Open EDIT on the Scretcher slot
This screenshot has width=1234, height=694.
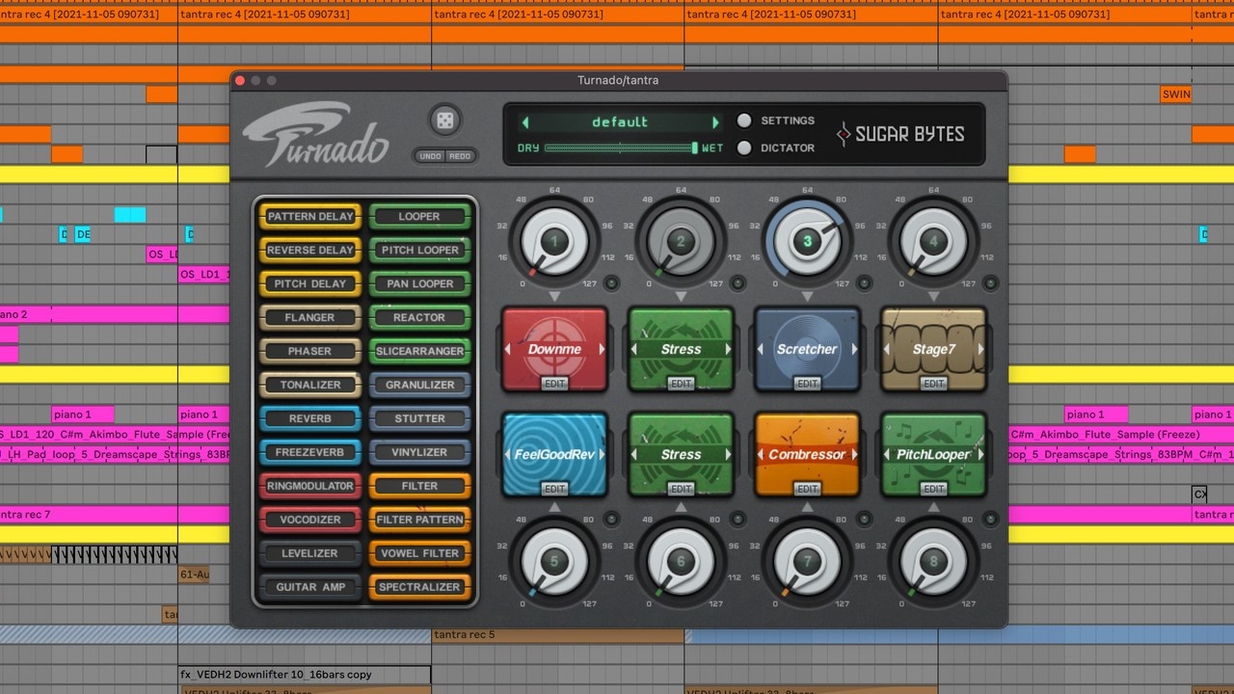[x=807, y=384]
